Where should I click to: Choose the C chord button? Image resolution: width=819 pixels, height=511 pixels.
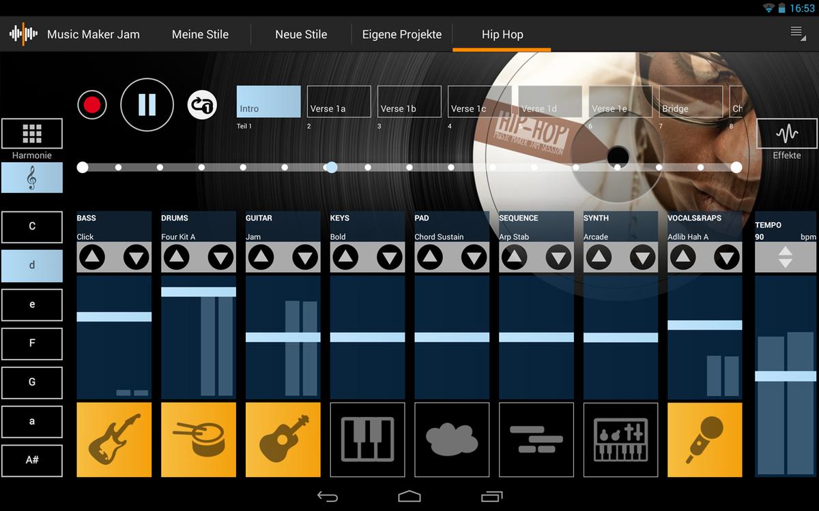pos(32,227)
